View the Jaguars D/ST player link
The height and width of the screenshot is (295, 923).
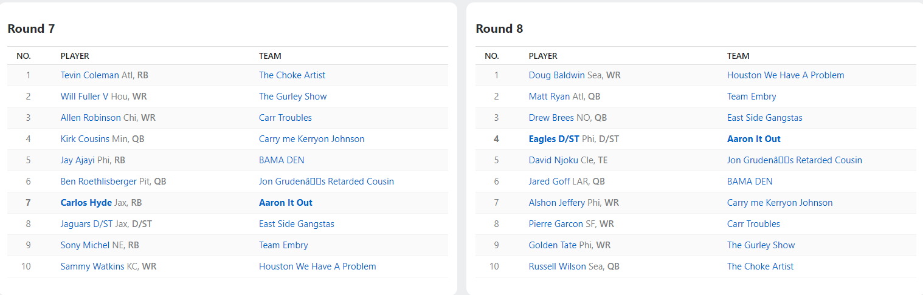86,224
